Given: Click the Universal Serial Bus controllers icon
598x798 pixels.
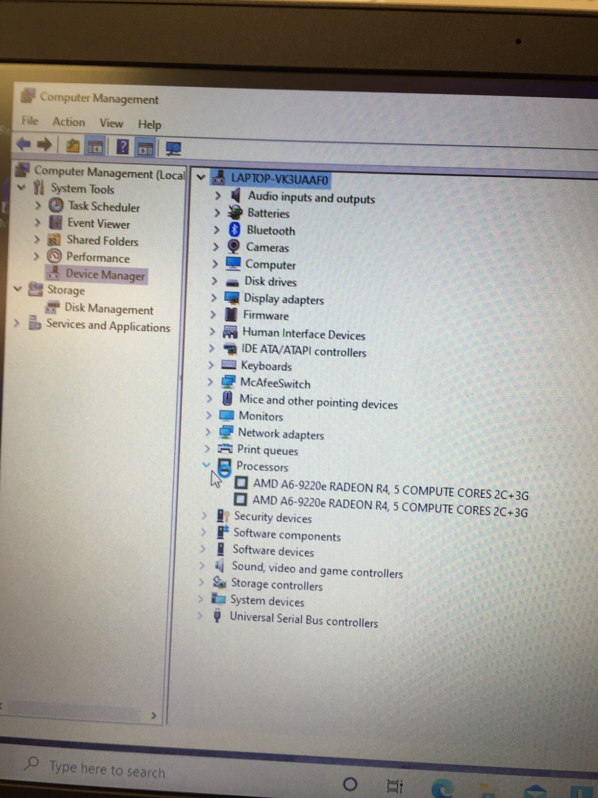Looking at the screenshot, I should click(217, 615).
